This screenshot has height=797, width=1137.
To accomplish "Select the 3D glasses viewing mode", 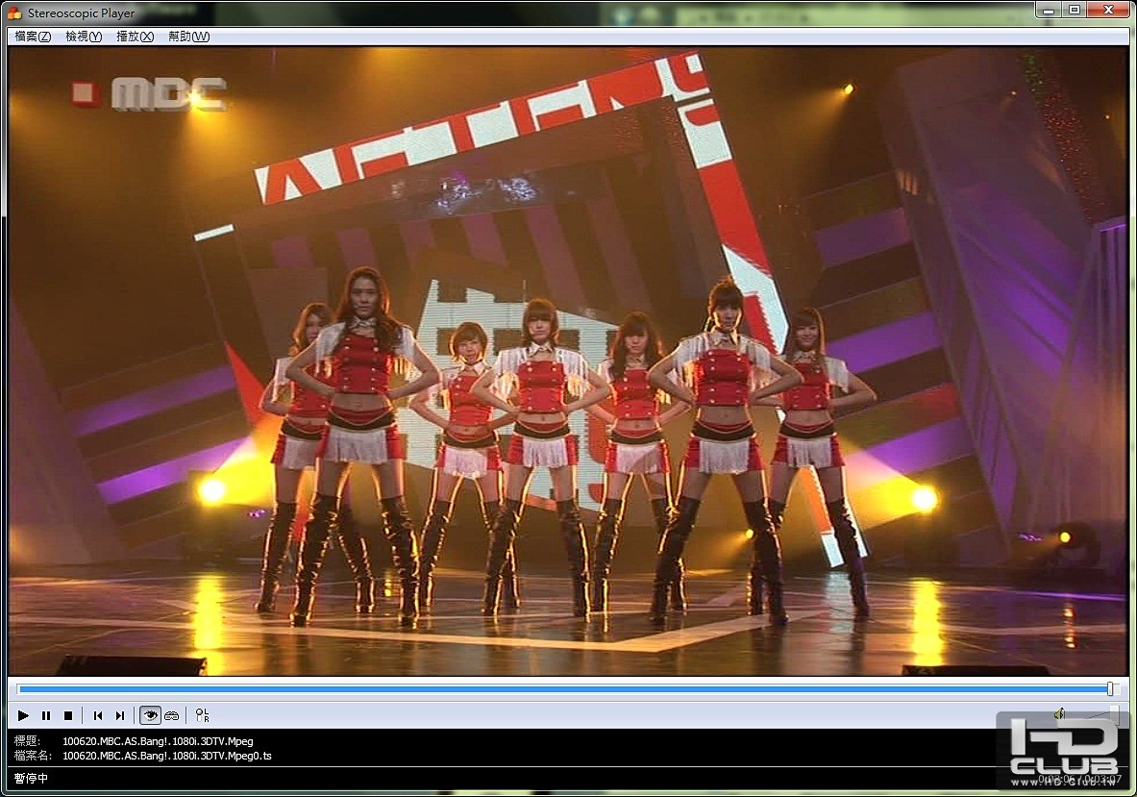I will (x=172, y=716).
